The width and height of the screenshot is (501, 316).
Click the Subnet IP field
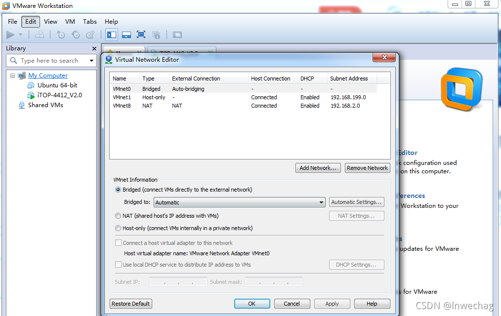(178, 282)
